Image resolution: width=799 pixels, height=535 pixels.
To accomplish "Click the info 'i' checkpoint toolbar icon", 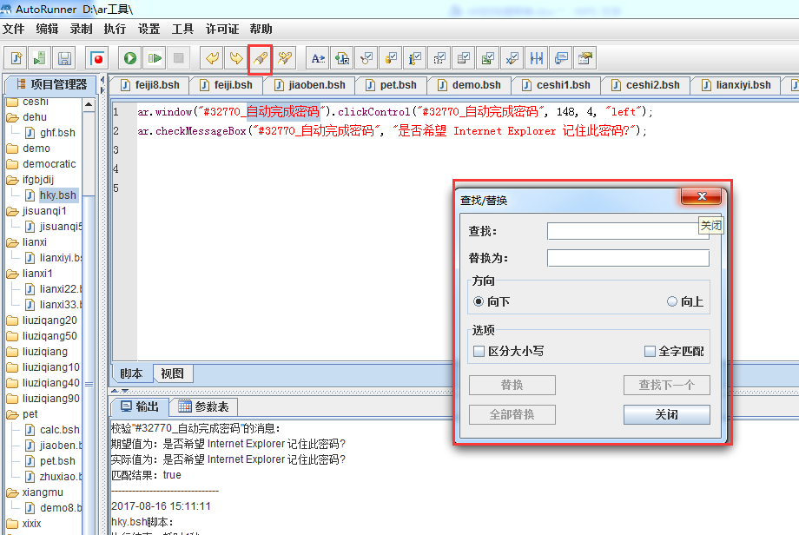I will [415, 58].
